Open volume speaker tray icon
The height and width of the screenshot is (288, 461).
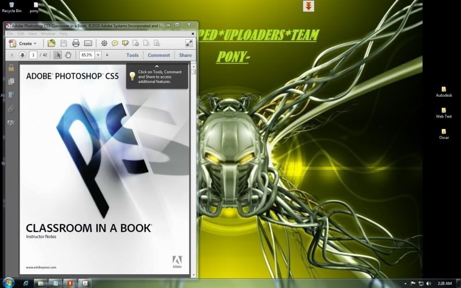pos(429,283)
